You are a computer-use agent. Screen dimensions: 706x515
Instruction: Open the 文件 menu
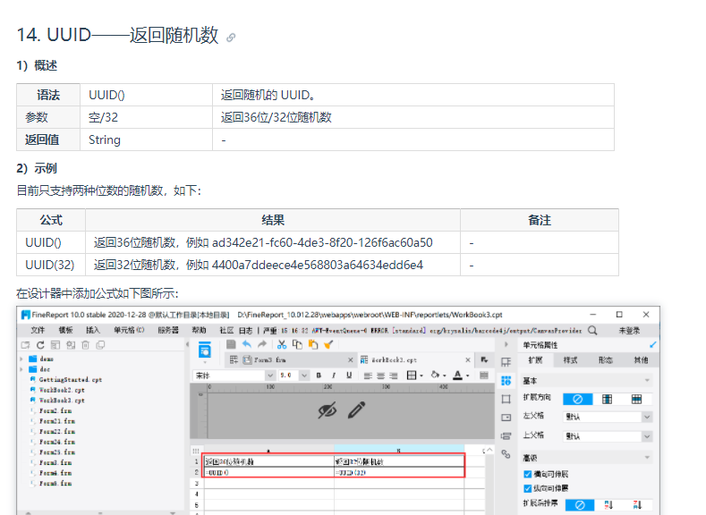[38, 330]
